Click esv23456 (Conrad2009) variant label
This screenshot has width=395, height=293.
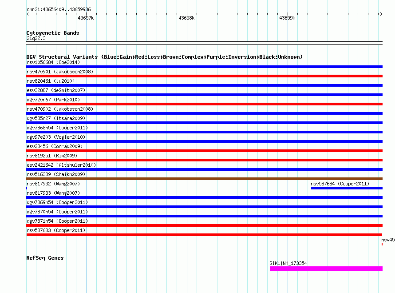[x=55, y=146]
